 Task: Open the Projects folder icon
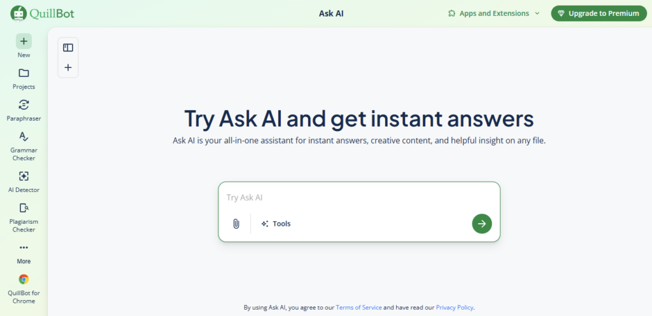click(x=24, y=73)
